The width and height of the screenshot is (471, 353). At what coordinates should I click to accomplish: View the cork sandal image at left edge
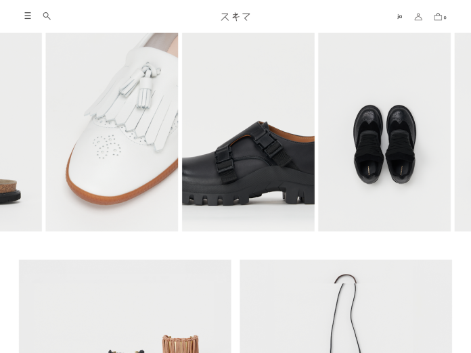click(21, 132)
